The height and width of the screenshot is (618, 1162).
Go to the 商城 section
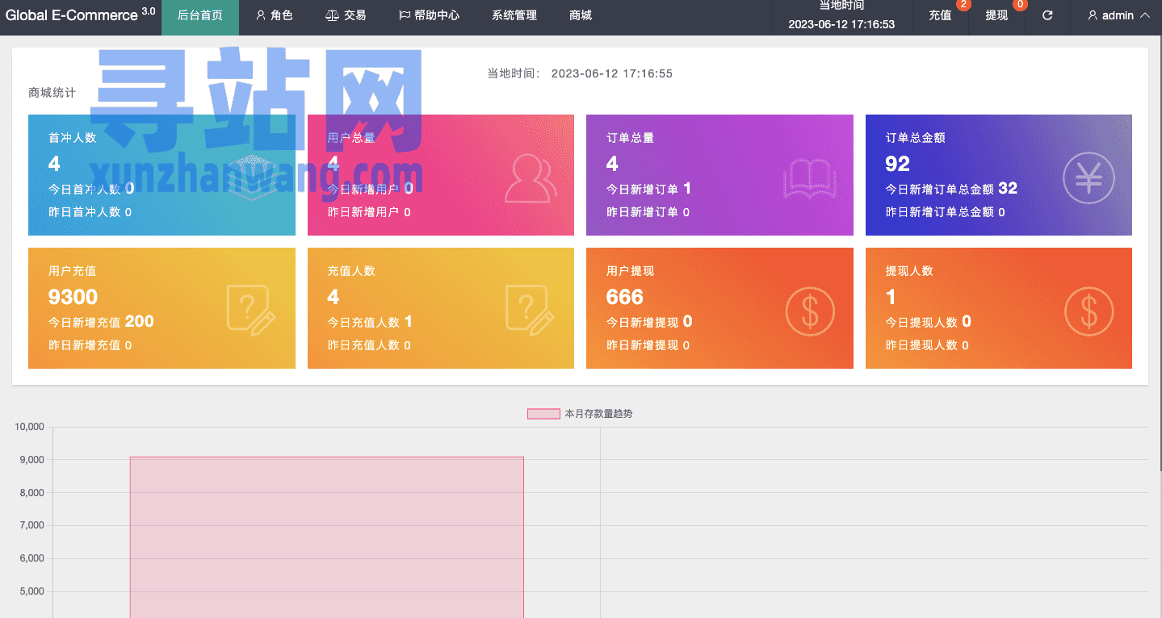click(580, 15)
